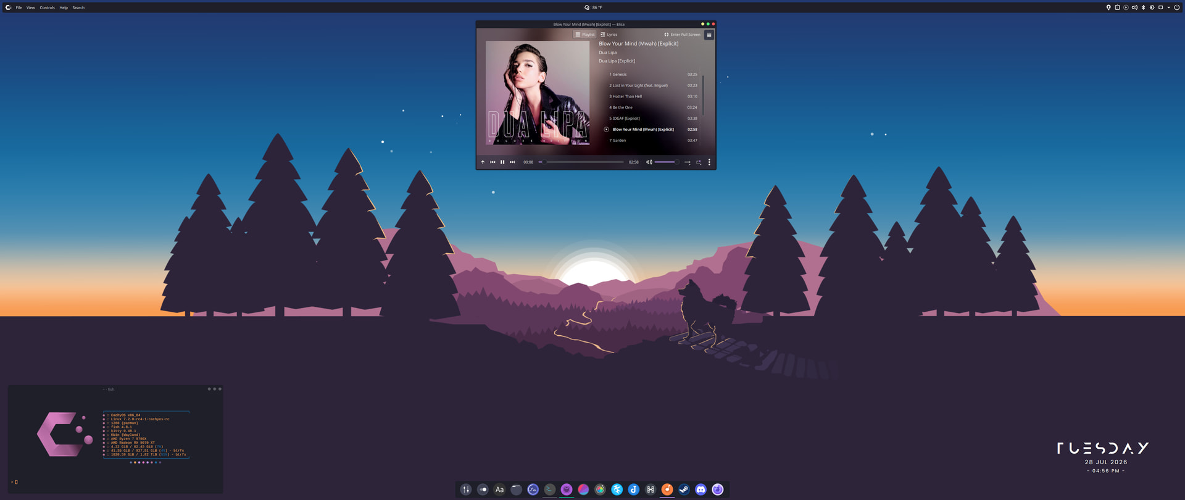Screen dimensions: 1185x500
Task: Open the weather widget showing 86 °F
Action: point(593,7)
